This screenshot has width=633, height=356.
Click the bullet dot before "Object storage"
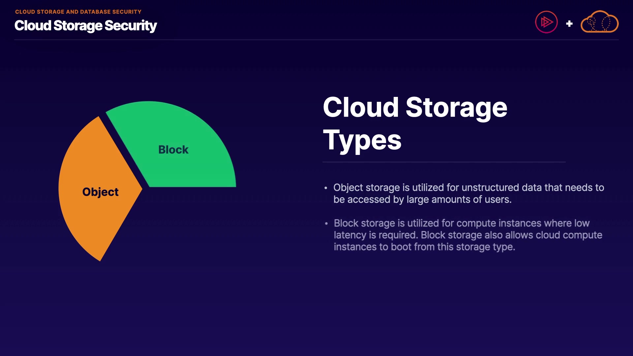(x=326, y=188)
